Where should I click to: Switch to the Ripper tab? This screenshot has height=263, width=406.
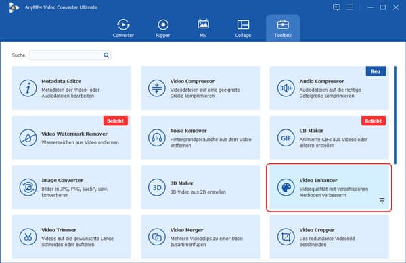click(x=163, y=28)
